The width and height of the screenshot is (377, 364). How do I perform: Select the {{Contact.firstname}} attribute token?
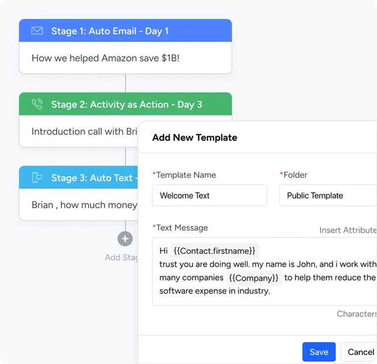coord(215,250)
